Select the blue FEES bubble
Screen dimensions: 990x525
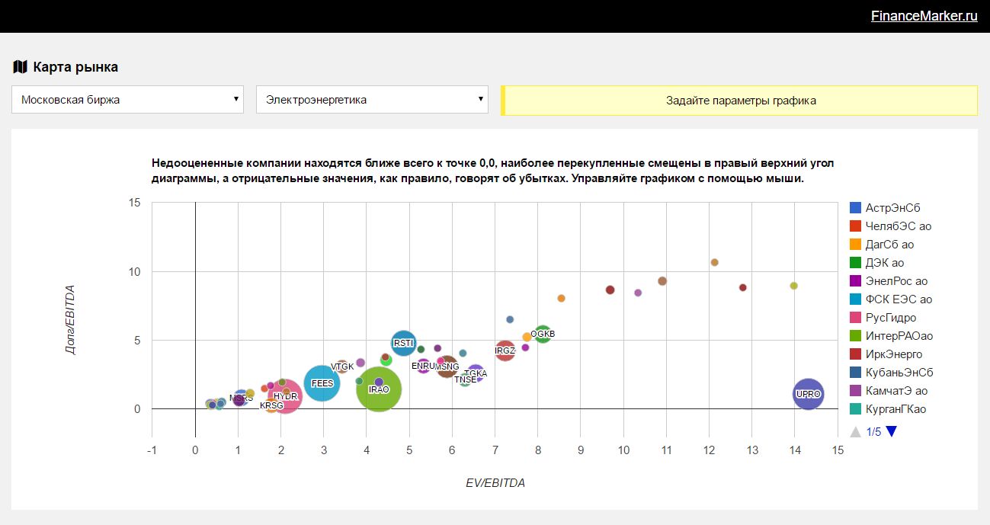click(x=322, y=383)
